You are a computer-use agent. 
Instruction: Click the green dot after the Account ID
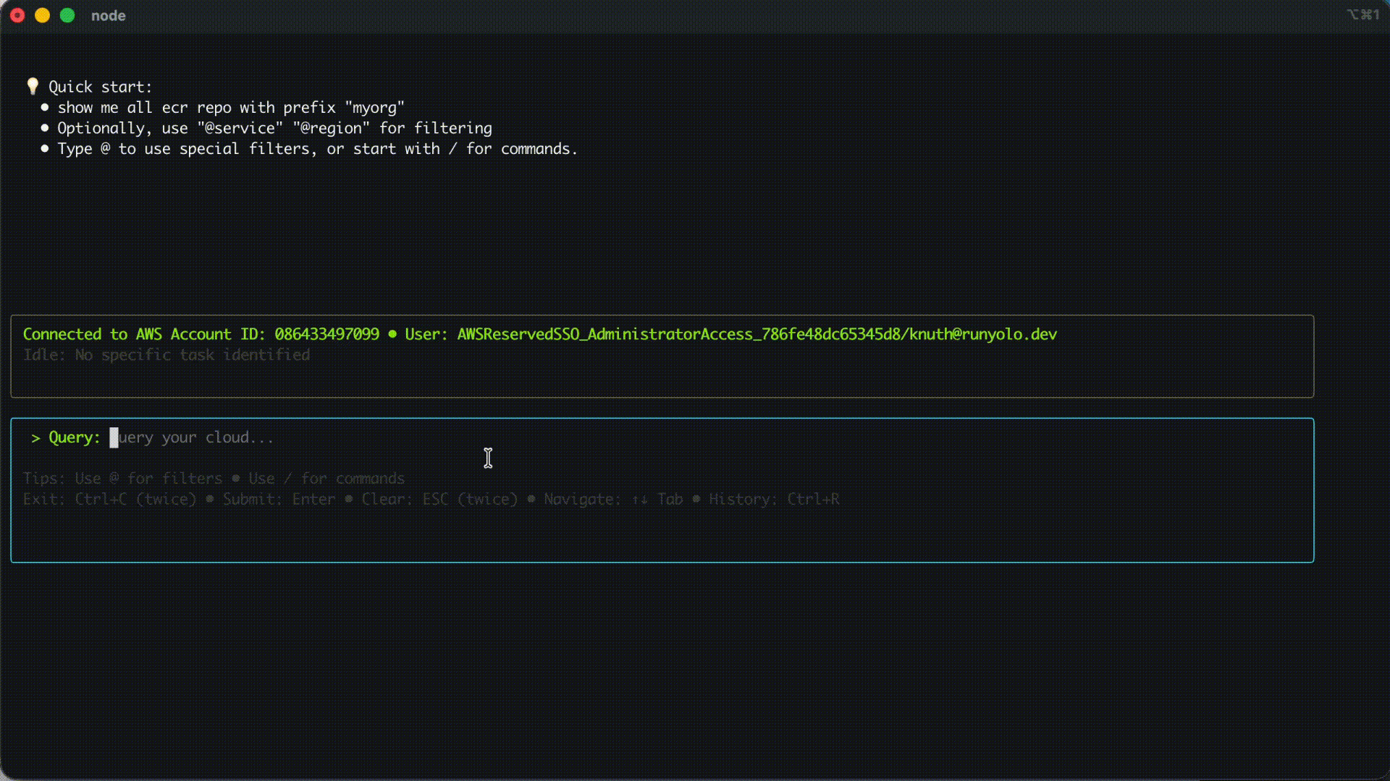pyautogui.click(x=392, y=334)
